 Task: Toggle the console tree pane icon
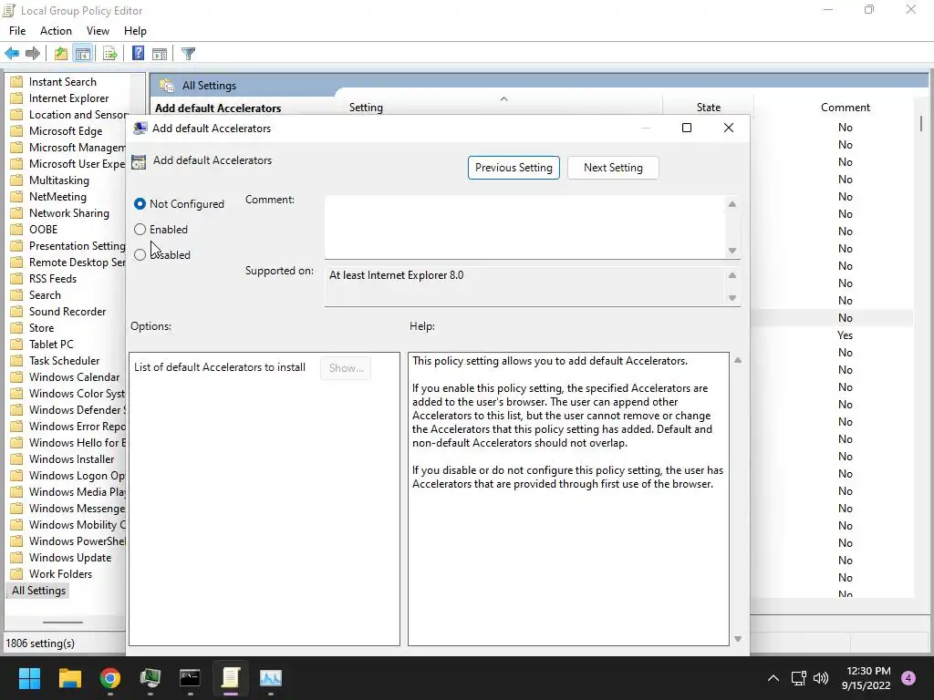click(83, 54)
